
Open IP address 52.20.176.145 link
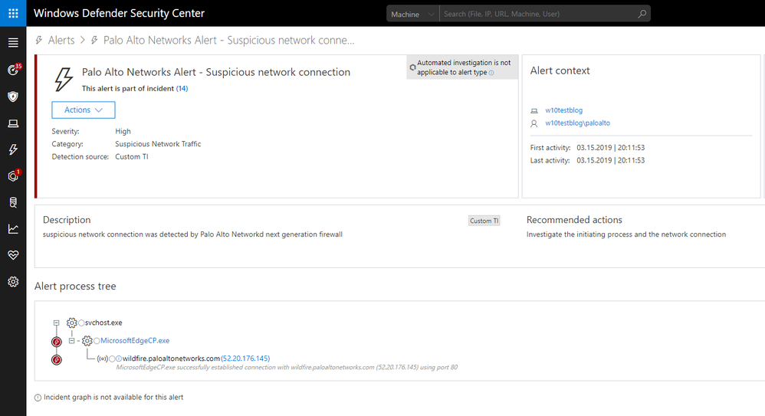coord(245,359)
